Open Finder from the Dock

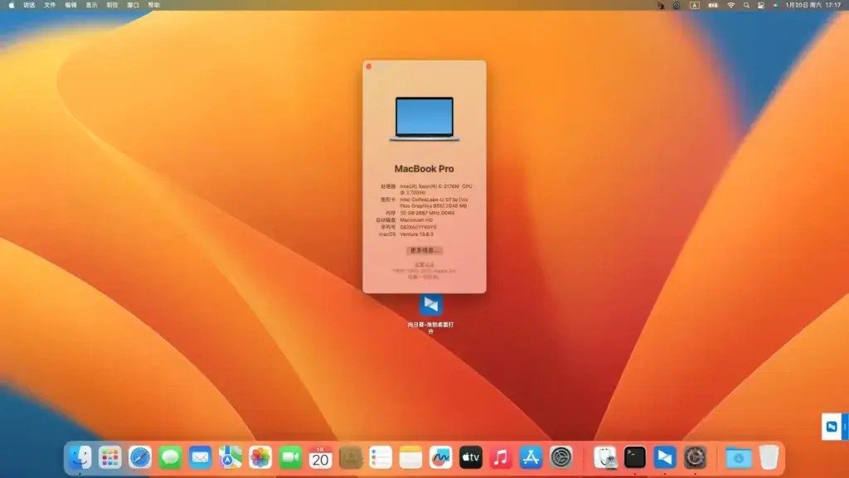[80, 457]
